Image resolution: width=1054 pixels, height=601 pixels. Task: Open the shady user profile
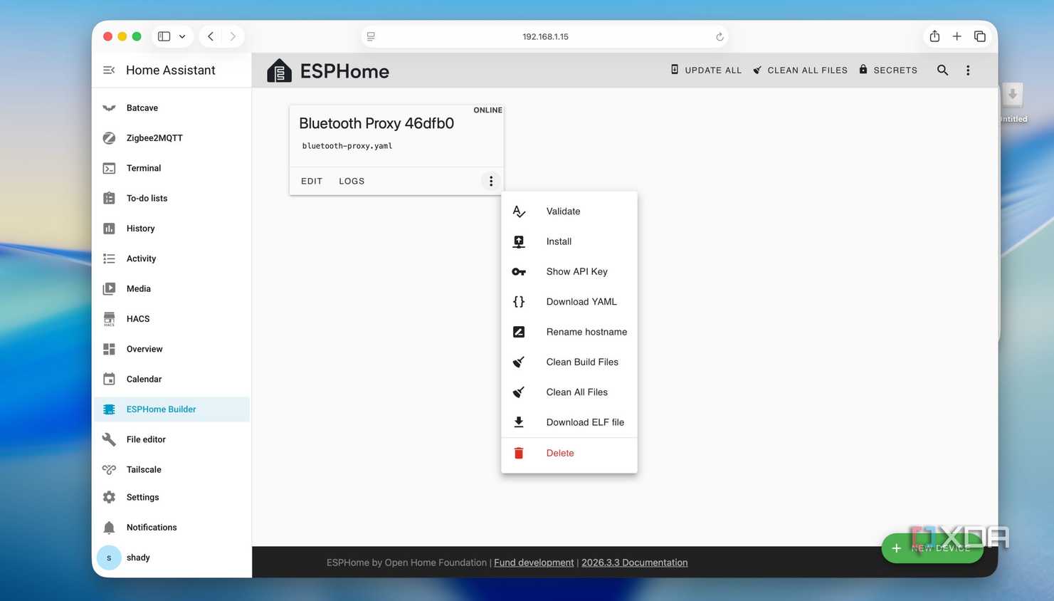pyautogui.click(x=172, y=558)
